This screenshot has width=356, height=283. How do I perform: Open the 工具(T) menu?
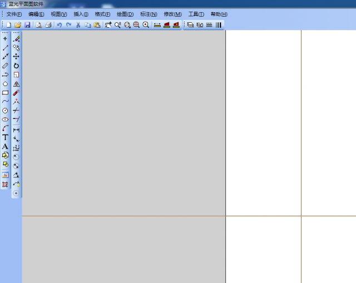point(196,14)
